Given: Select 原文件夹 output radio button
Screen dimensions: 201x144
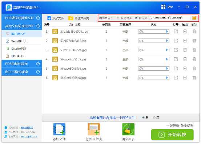Looking at the screenshot, I should pyautogui.click(x=118, y=18).
